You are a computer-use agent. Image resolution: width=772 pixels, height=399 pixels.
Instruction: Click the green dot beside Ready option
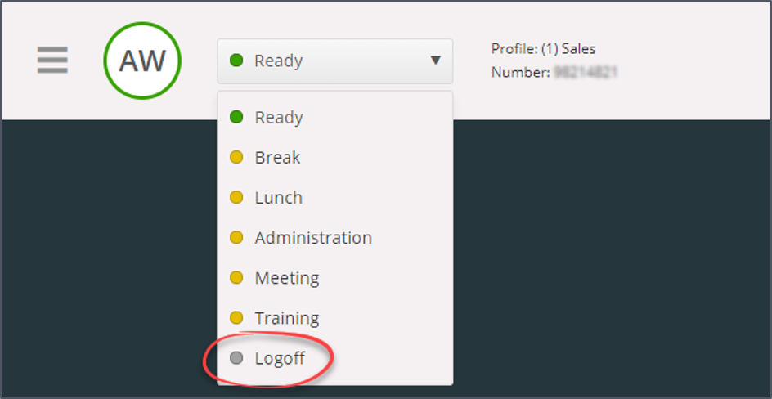pyautogui.click(x=236, y=118)
